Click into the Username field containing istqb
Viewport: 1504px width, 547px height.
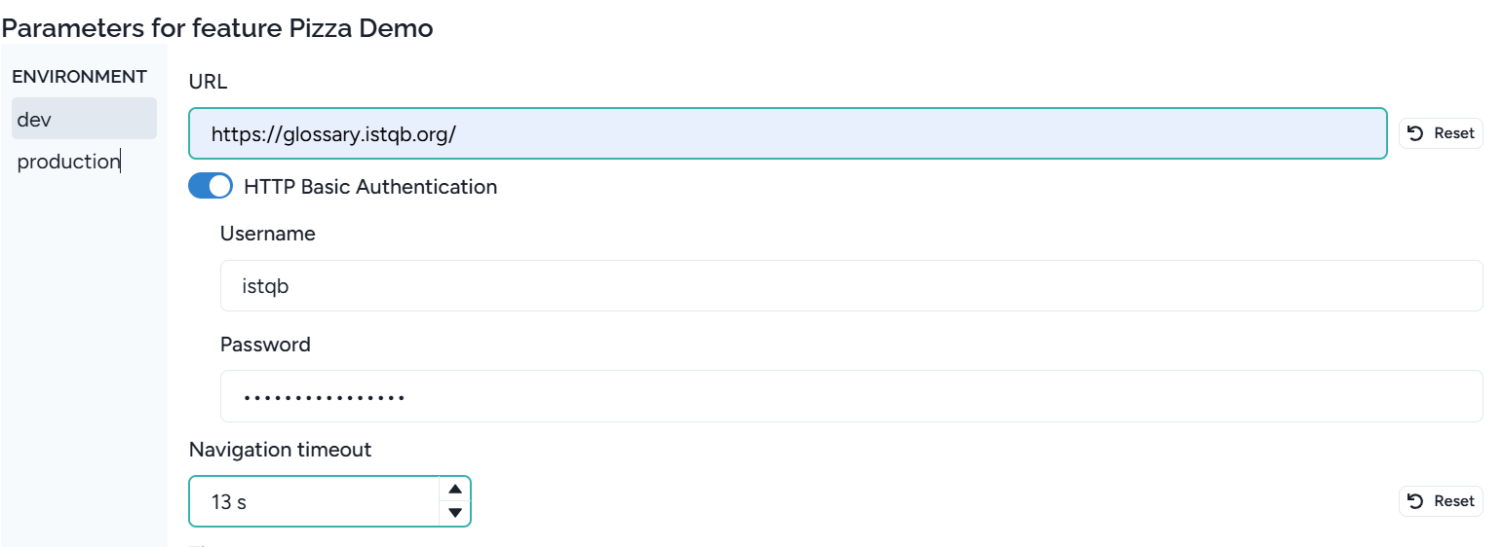point(851,286)
